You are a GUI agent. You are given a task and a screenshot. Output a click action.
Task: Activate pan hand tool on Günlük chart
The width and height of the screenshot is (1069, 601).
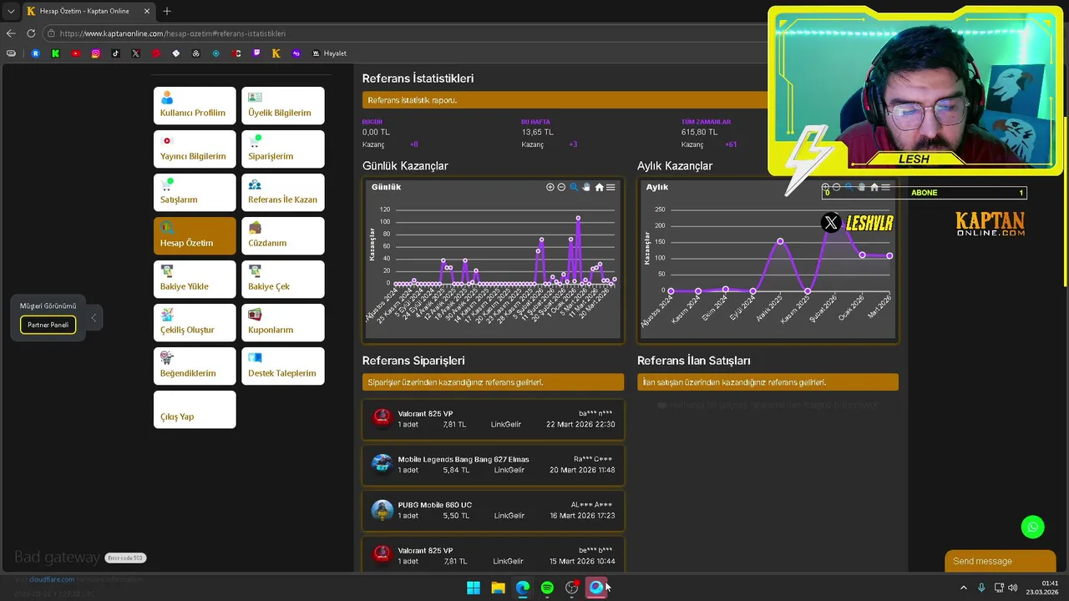coord(586,187)
